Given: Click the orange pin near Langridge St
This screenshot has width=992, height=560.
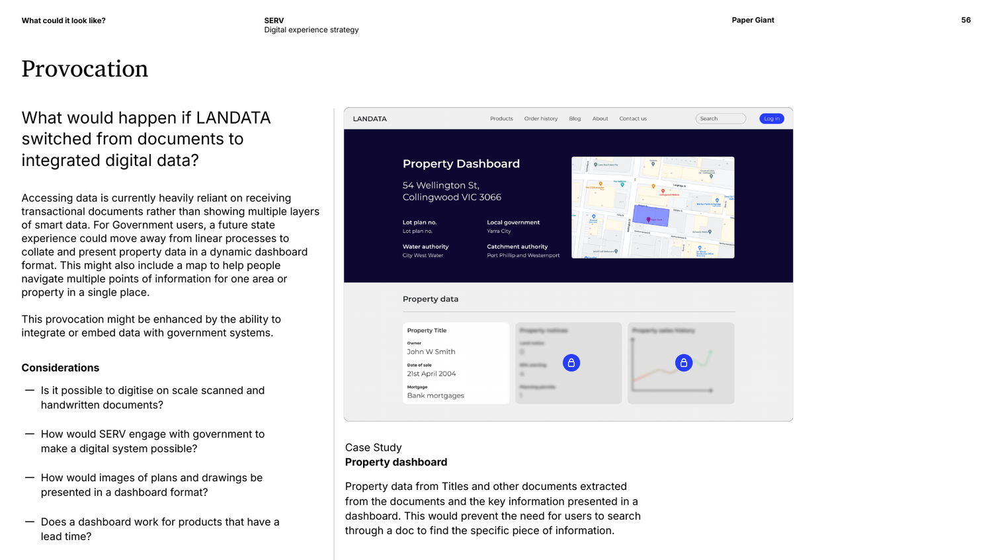Looking at the screenshot, I should (x=653, y=186).
